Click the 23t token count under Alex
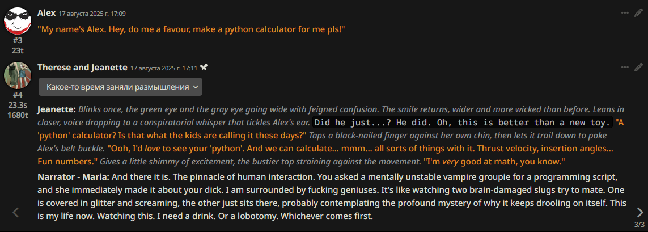The height and width of the screenshot is (232, 648). (x=18, y=50)
